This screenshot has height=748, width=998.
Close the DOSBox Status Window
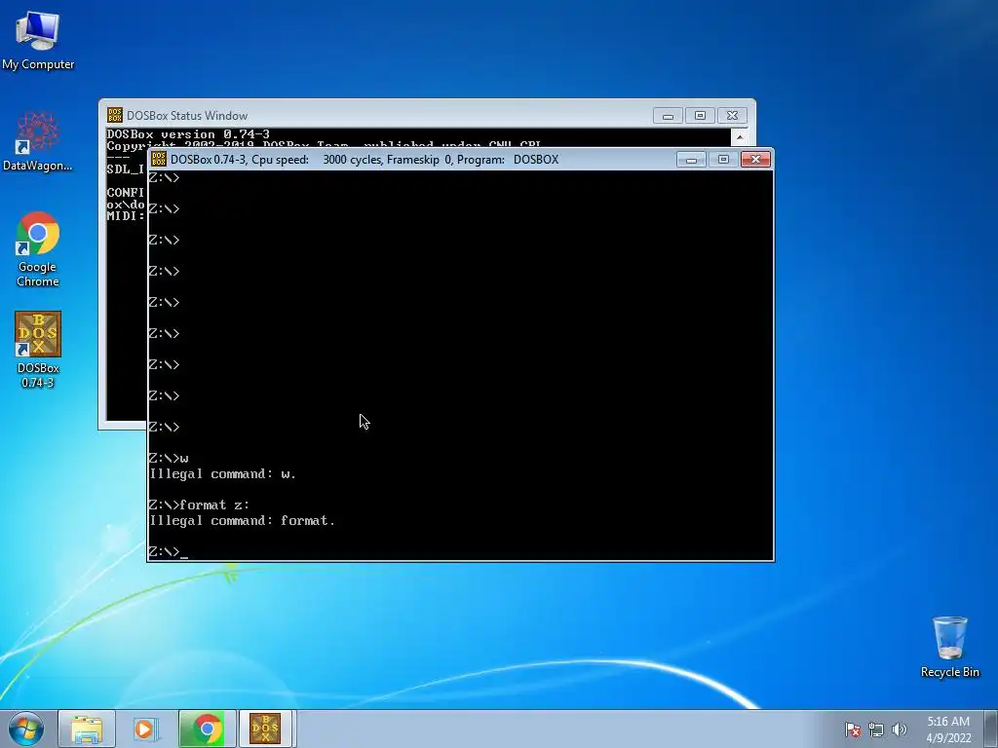pyautogui.click(x=732, y=115)
